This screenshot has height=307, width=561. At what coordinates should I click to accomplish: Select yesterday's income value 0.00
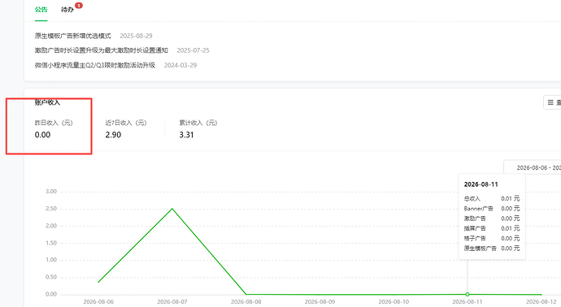(42, 135)
